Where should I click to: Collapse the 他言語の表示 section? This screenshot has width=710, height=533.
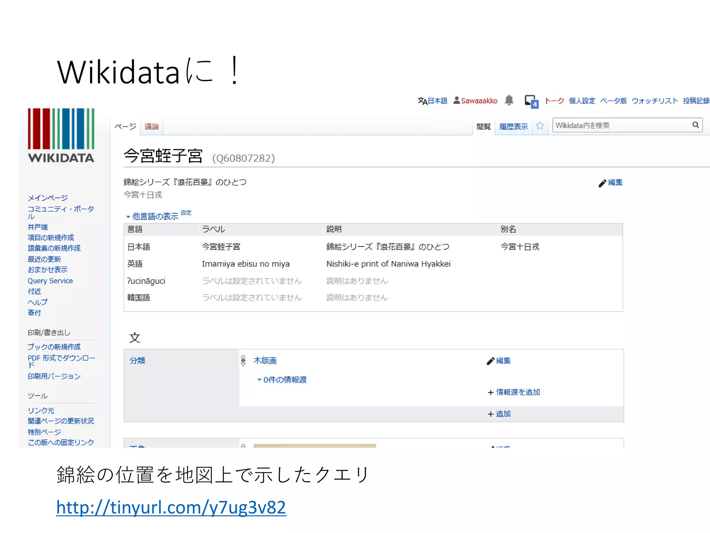coord(152,216)
